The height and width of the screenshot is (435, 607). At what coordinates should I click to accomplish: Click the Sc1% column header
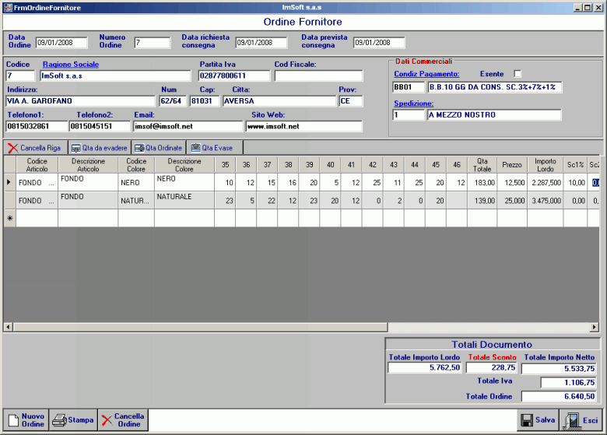point(575,165)
